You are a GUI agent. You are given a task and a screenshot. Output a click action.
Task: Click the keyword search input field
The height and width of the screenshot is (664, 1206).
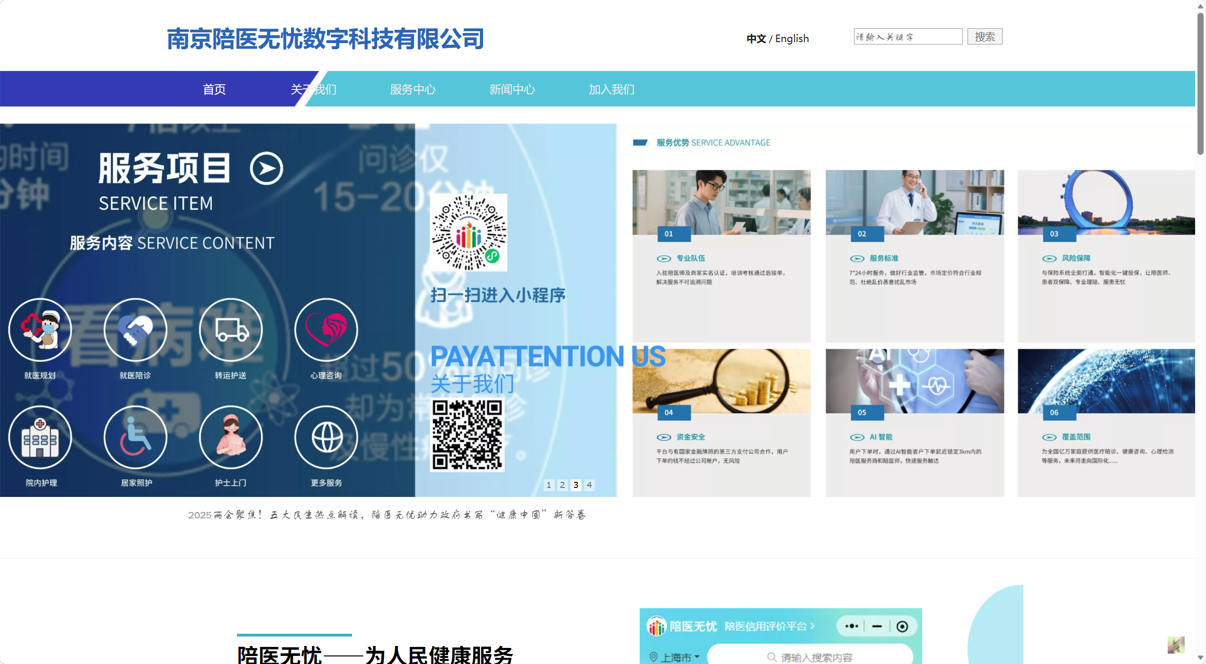pyautogui.click(x=908, y=36)
